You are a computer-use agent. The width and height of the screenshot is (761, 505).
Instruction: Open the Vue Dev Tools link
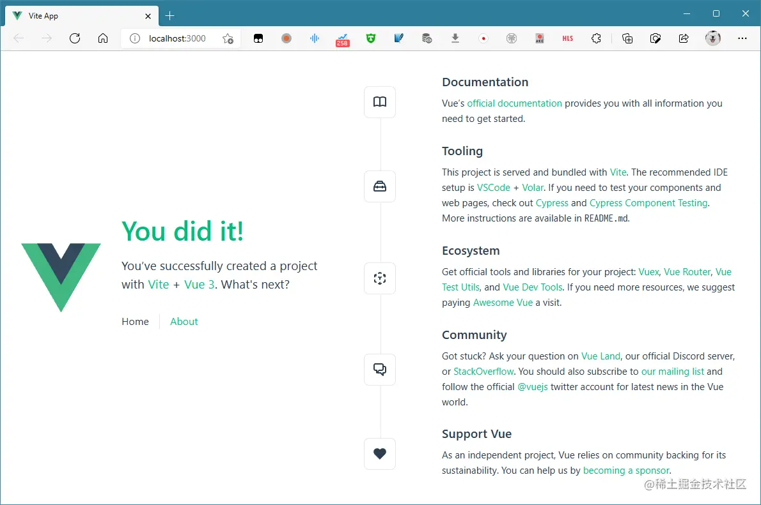pyautogui.click(x=533, y=287)
